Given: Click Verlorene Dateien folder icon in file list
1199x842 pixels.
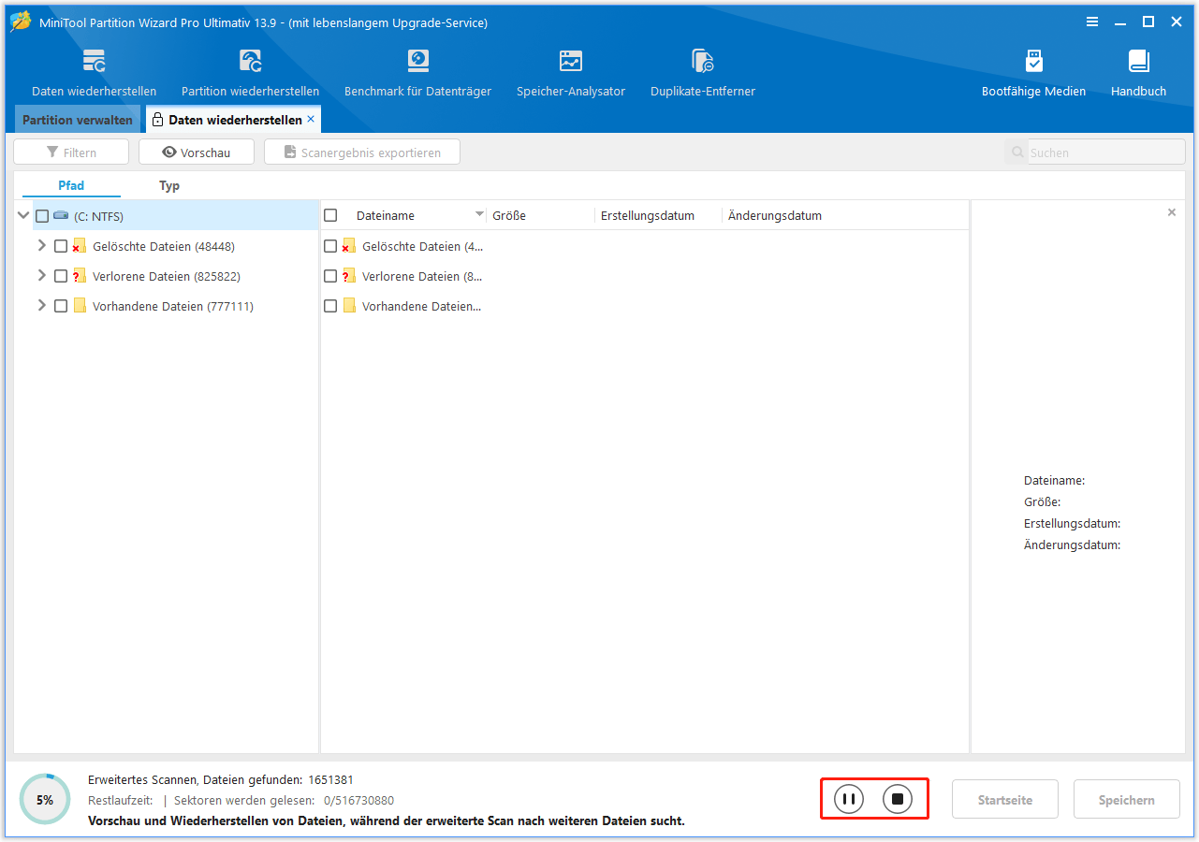Looking at the screenshot, I should [349, 276].
